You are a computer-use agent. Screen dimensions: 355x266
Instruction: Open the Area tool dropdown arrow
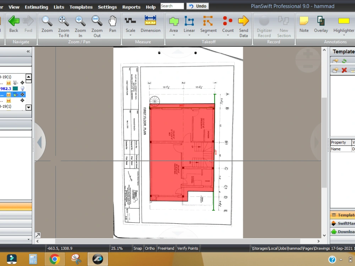pyautogui.click(x=174, y=35)
